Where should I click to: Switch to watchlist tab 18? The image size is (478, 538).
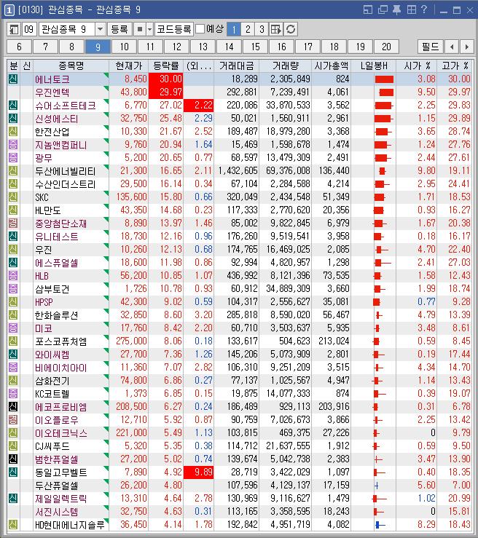334,47
